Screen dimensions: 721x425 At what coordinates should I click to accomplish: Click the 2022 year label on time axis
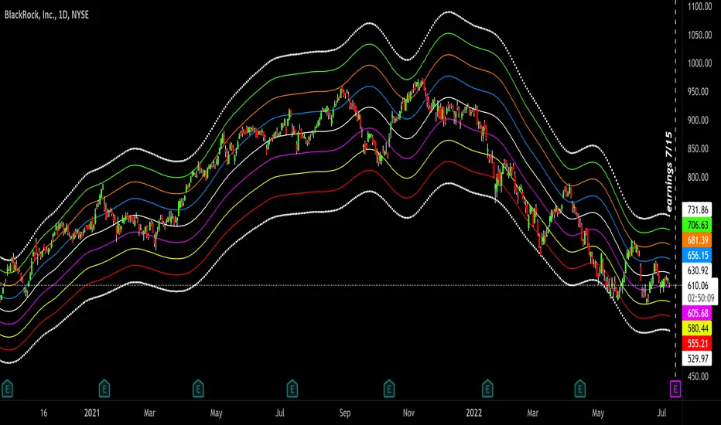click(473, 413)
